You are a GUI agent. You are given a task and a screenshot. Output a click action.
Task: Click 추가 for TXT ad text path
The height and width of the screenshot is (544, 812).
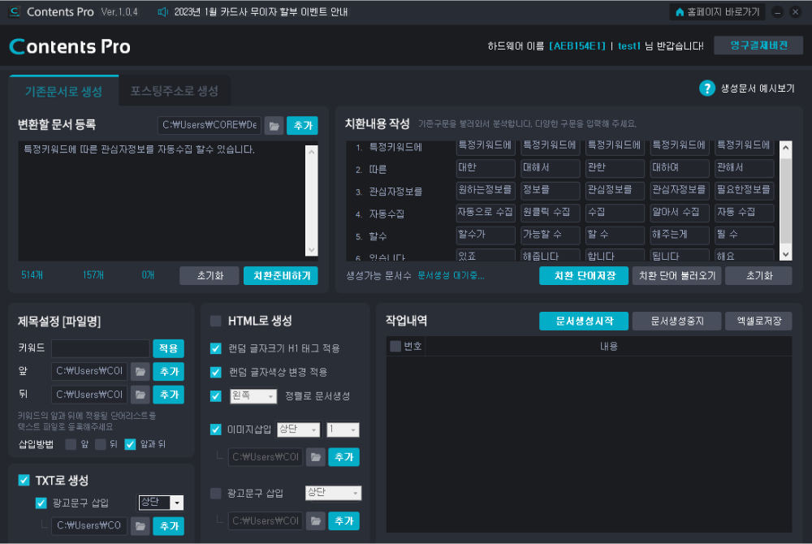pos(168,526)
